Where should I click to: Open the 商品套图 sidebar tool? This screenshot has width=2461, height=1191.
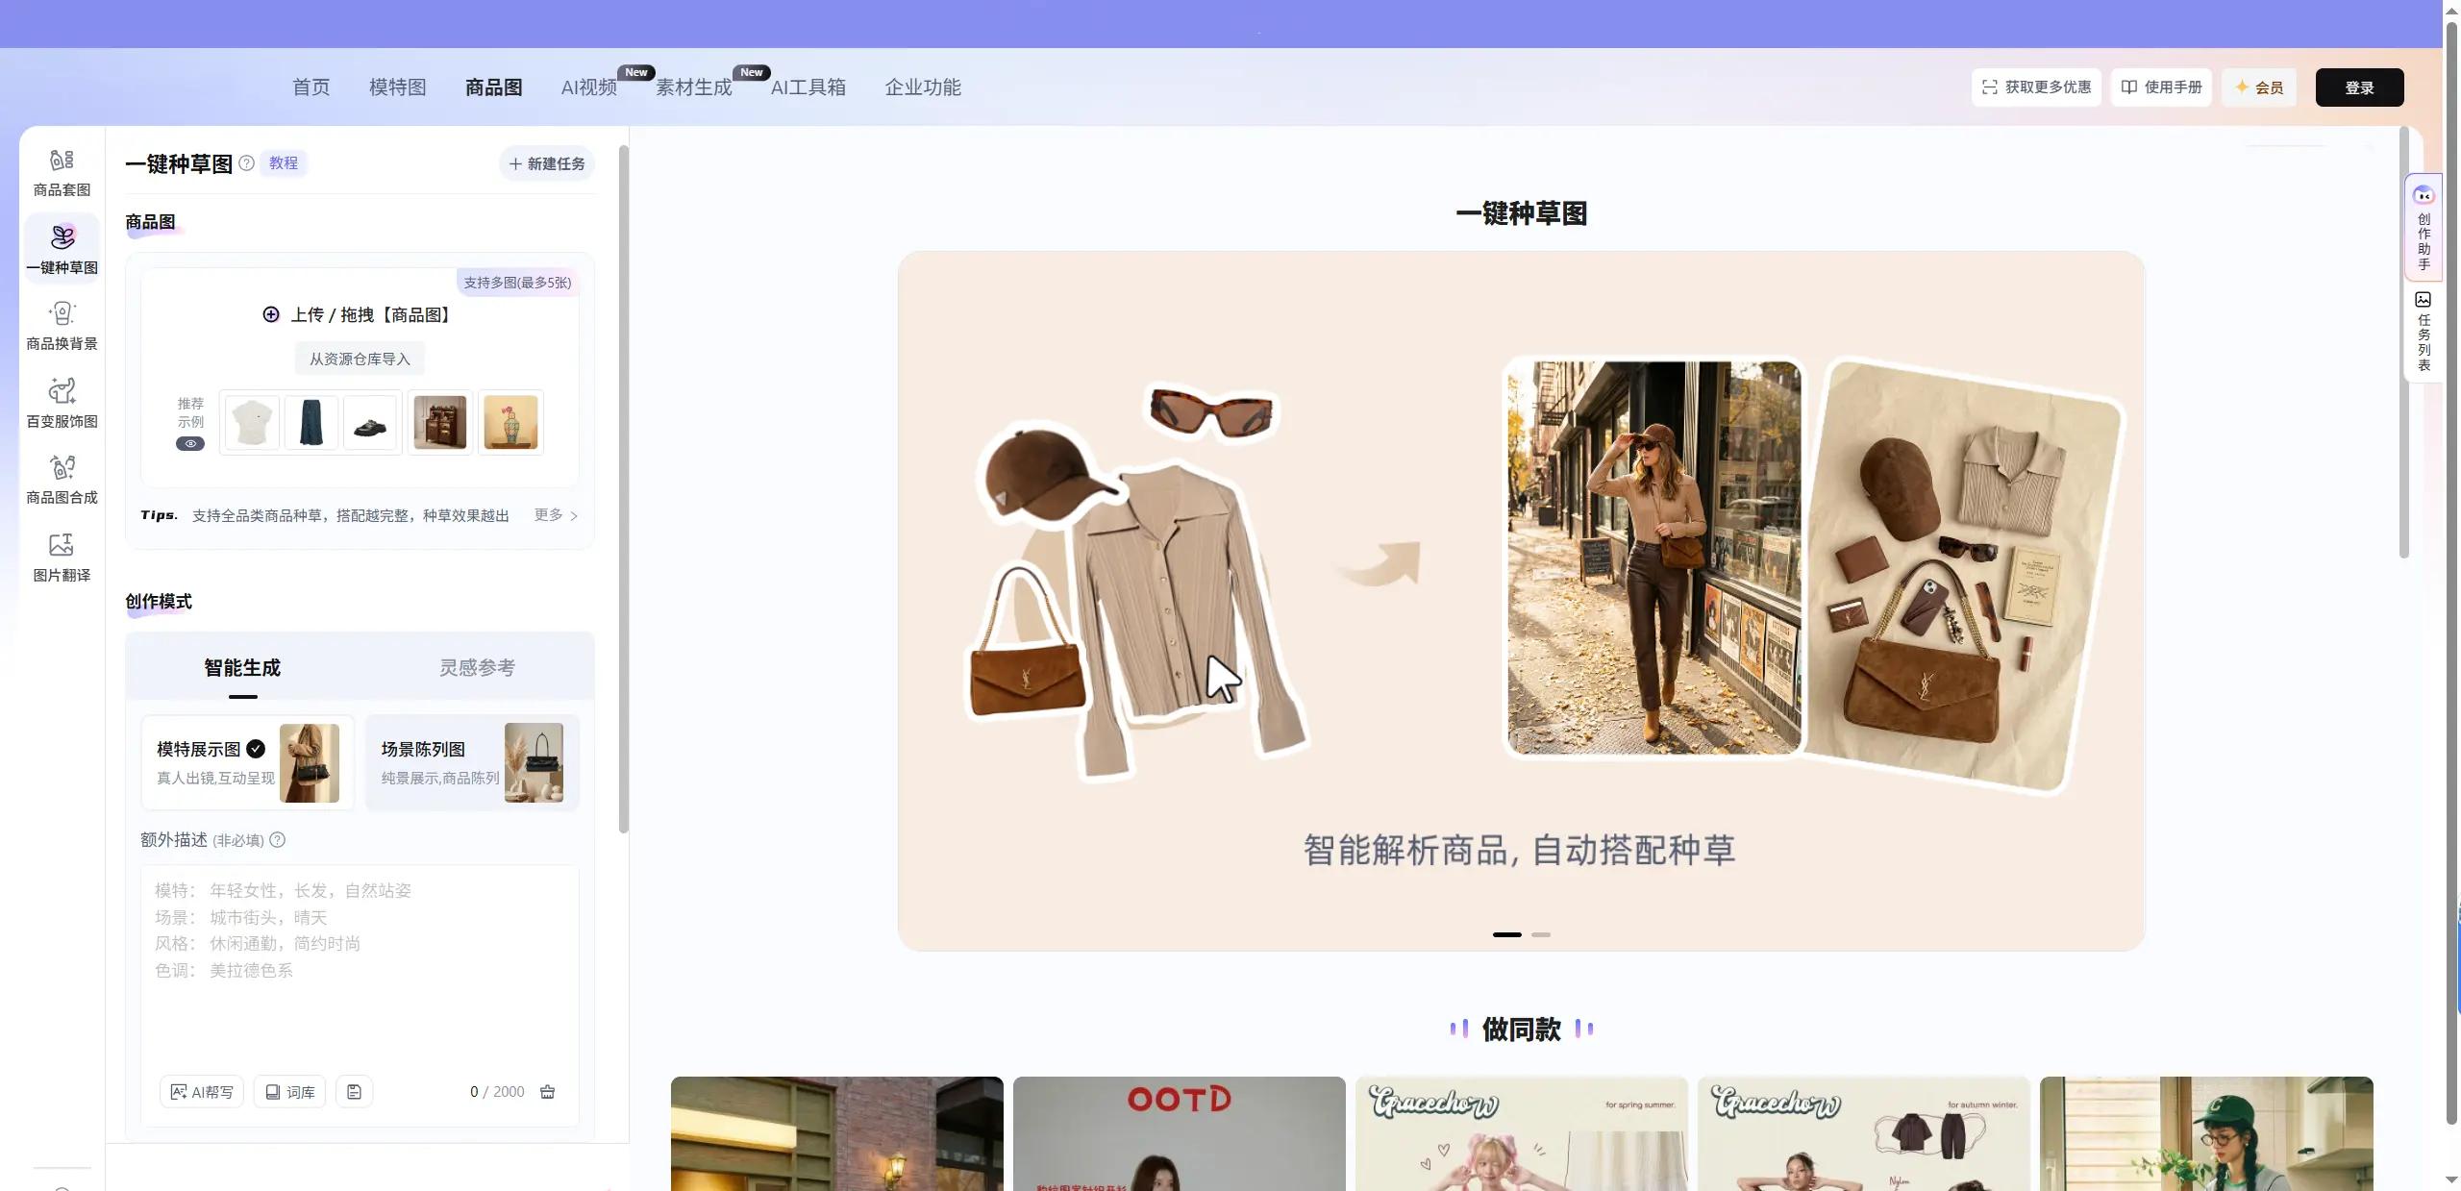62,173
